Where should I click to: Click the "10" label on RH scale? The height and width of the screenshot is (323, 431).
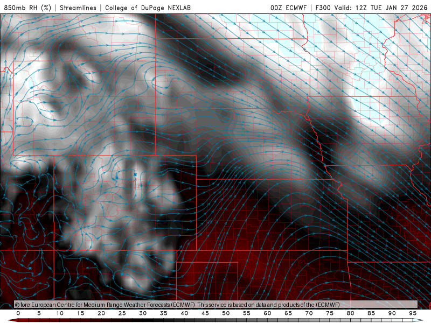(x=60, y=313)
